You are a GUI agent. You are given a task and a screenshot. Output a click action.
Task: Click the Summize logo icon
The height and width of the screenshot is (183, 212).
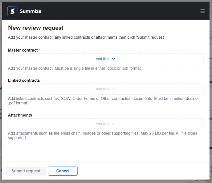12,11
